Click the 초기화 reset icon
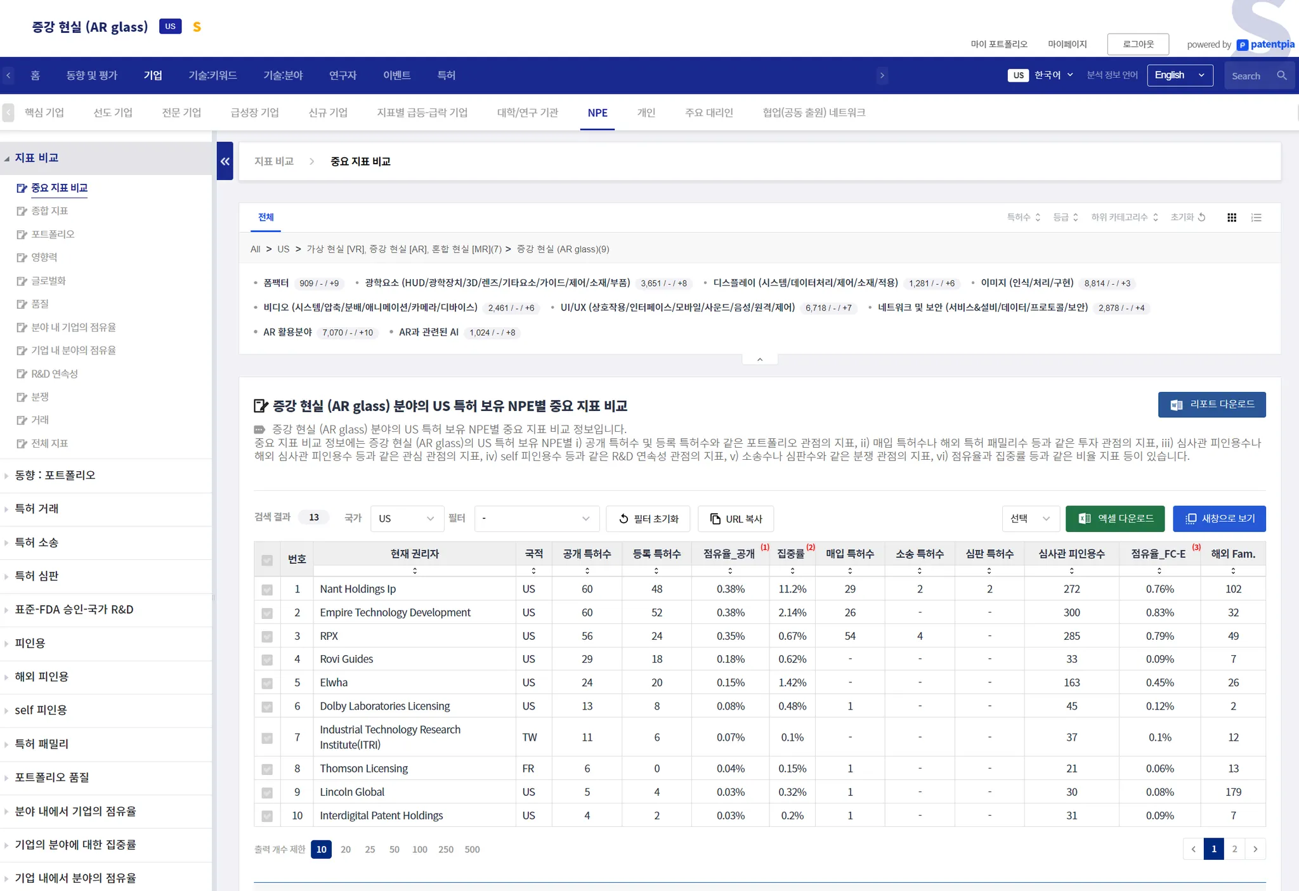 click(x=1201, y=217)
